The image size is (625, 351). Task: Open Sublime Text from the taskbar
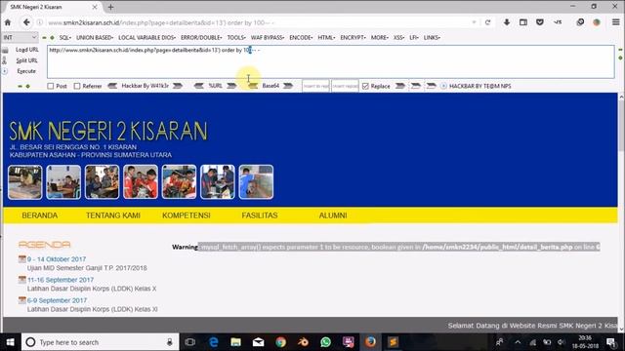pos(393,342)
